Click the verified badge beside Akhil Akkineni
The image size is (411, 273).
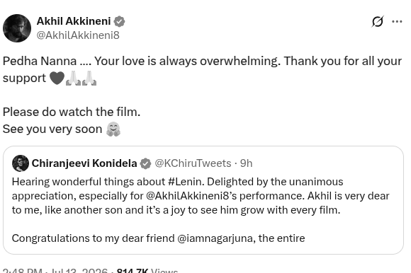pyautogui.click(x=119, y=21)
